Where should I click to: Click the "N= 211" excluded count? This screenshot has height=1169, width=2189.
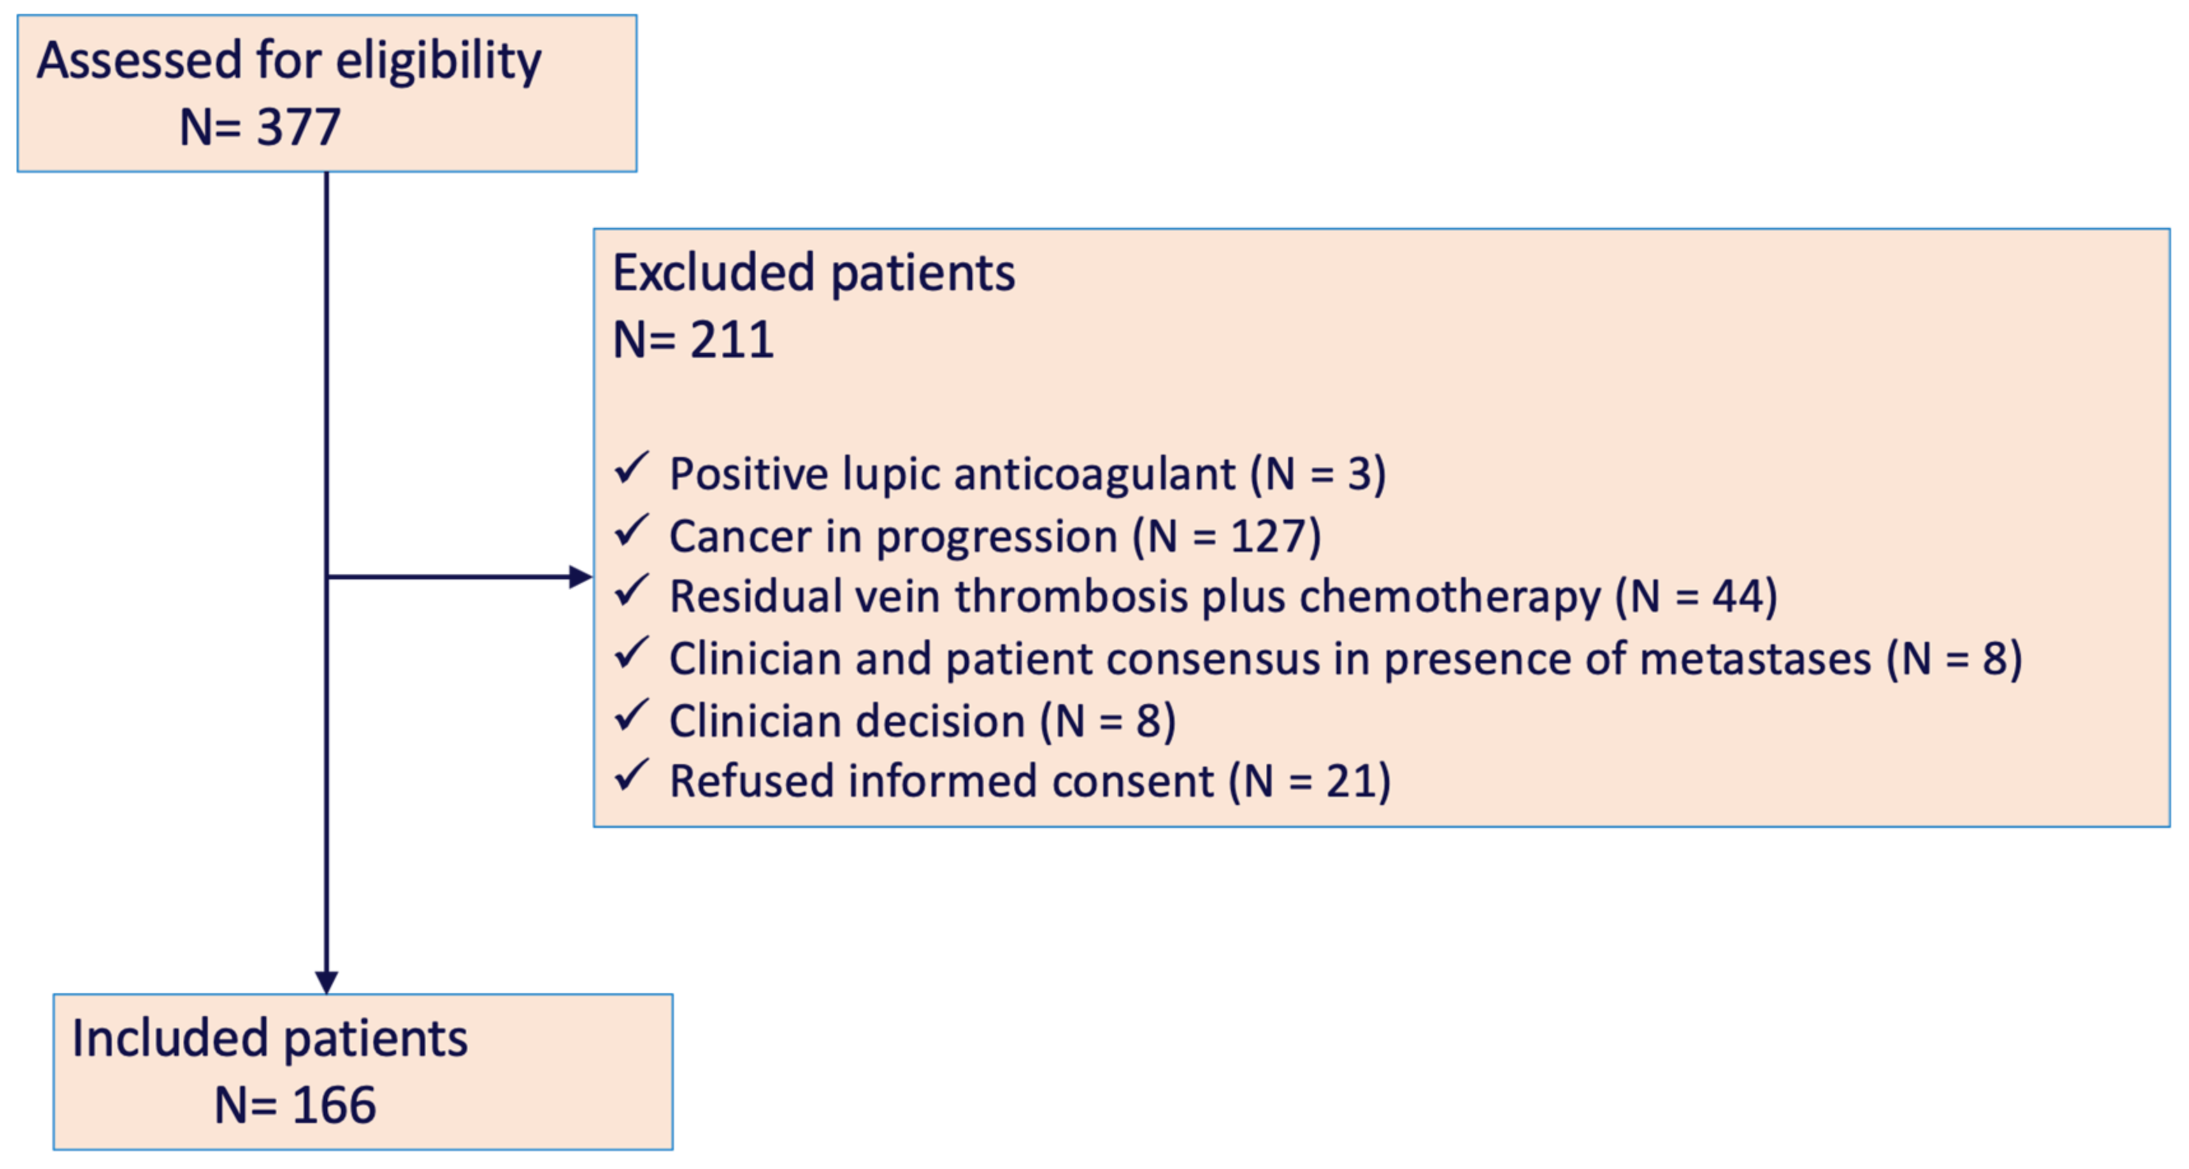(x=693, y=340)
